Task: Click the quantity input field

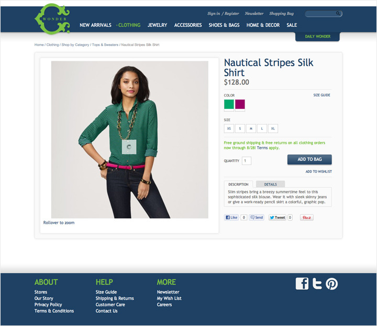Action: point(247,161)
